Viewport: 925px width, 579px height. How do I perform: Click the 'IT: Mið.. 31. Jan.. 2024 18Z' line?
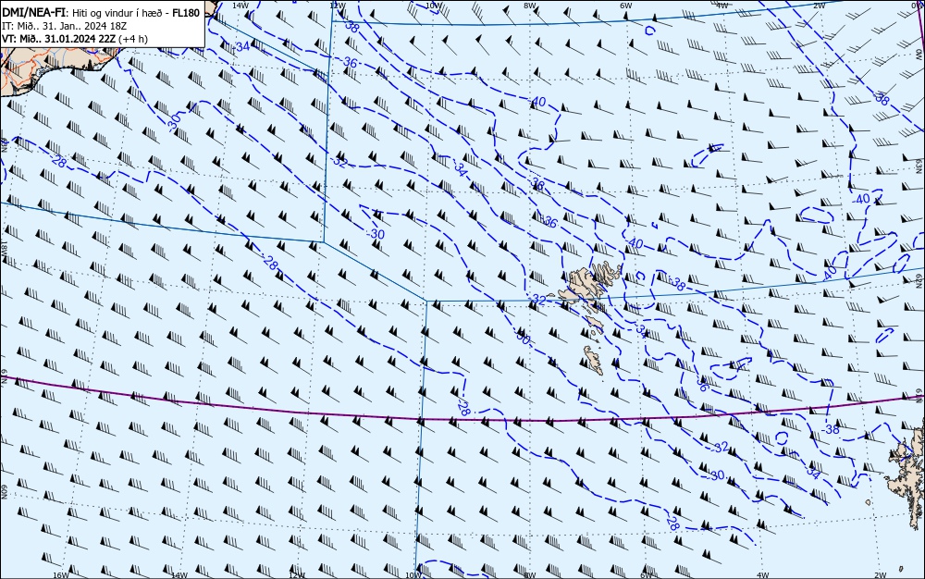tap(65, 26)
